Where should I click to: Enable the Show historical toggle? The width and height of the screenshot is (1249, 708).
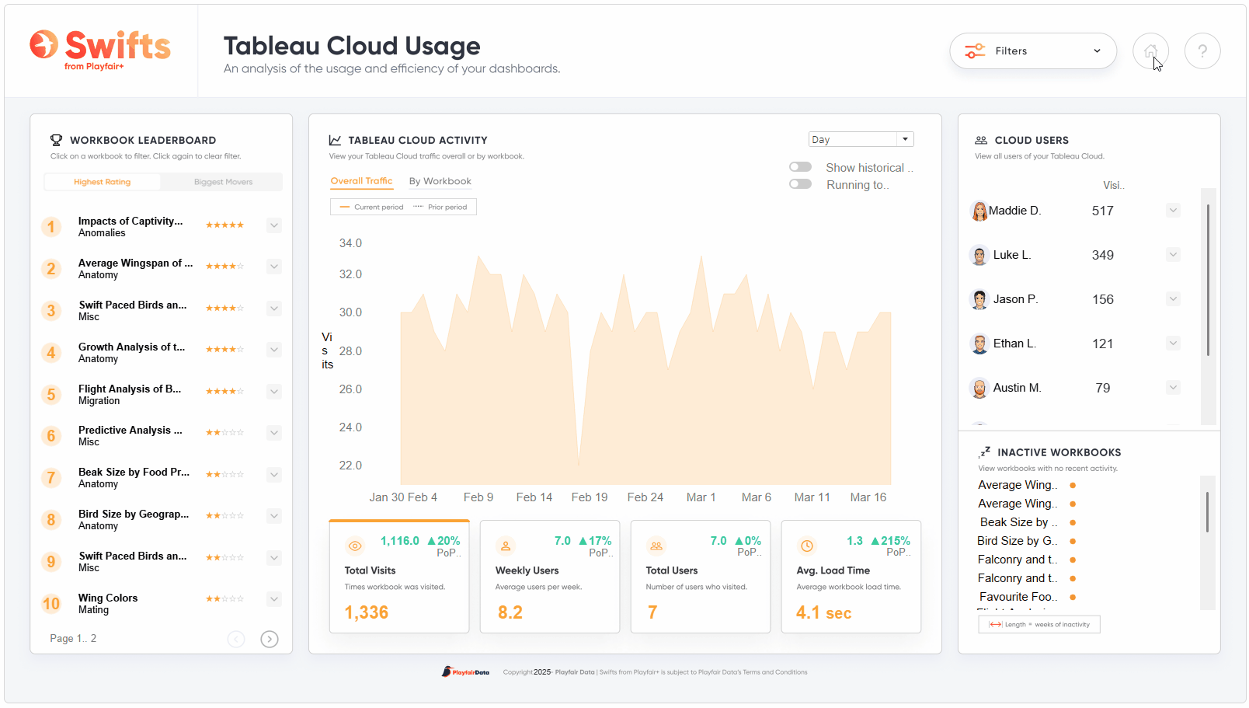[800, 166]
